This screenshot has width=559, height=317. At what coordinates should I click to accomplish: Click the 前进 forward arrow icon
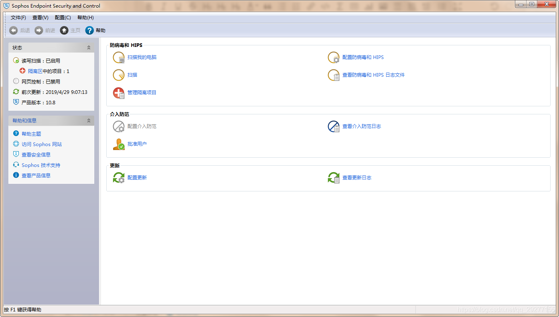[39, 30]
